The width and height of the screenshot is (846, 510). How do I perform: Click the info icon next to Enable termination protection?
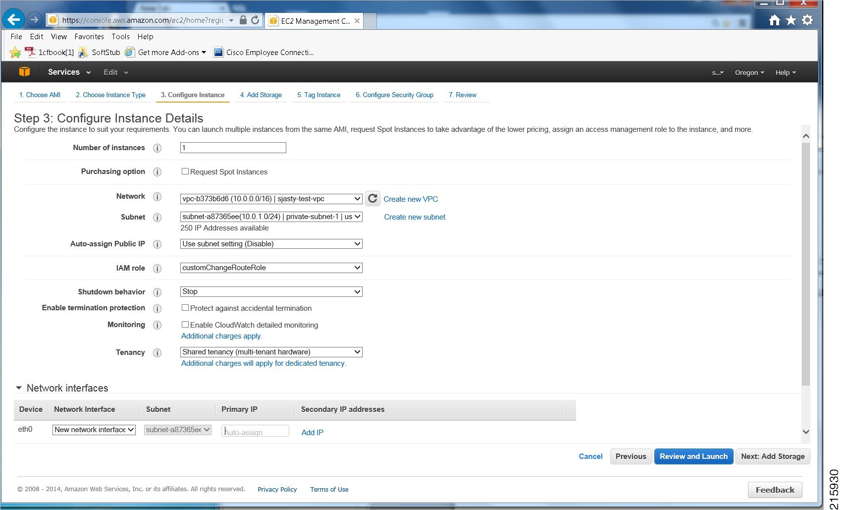tap(157, 309)
